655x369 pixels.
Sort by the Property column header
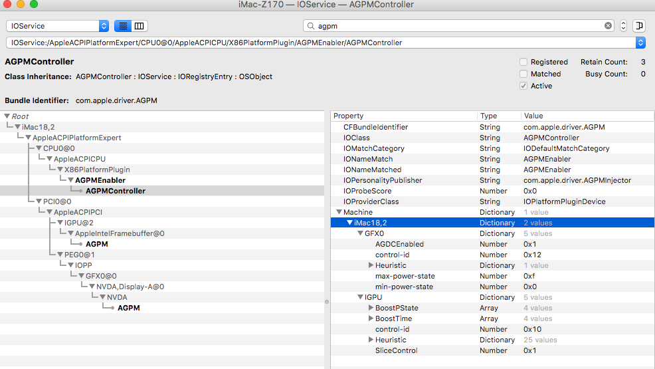[x=404, y=116]
